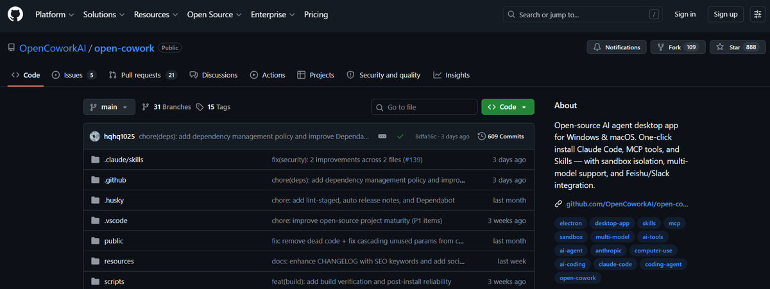Click the Notifications button
This screenshot has height=289, width=770.
pyautogui.click(x=617, y=47)
